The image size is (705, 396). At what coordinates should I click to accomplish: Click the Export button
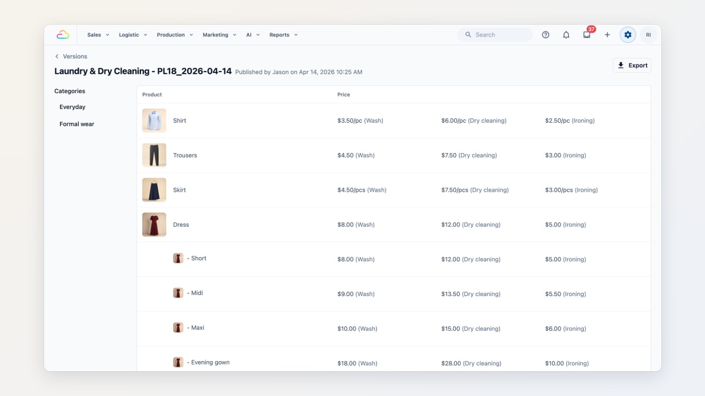632,65
